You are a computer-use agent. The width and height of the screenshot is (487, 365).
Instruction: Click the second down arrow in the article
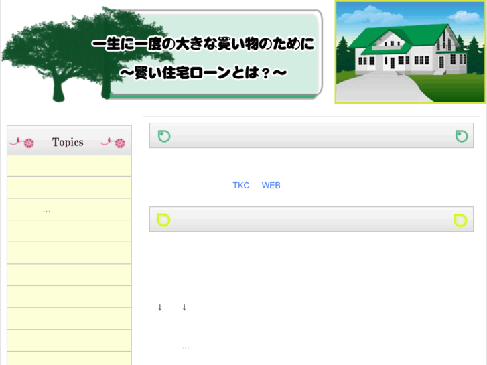pyautogui.click(x=184, y=307)
